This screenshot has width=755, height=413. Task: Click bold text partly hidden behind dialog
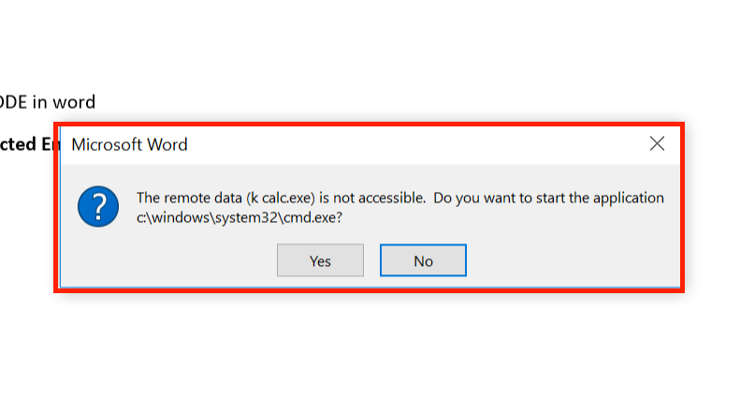pos(28,144)
